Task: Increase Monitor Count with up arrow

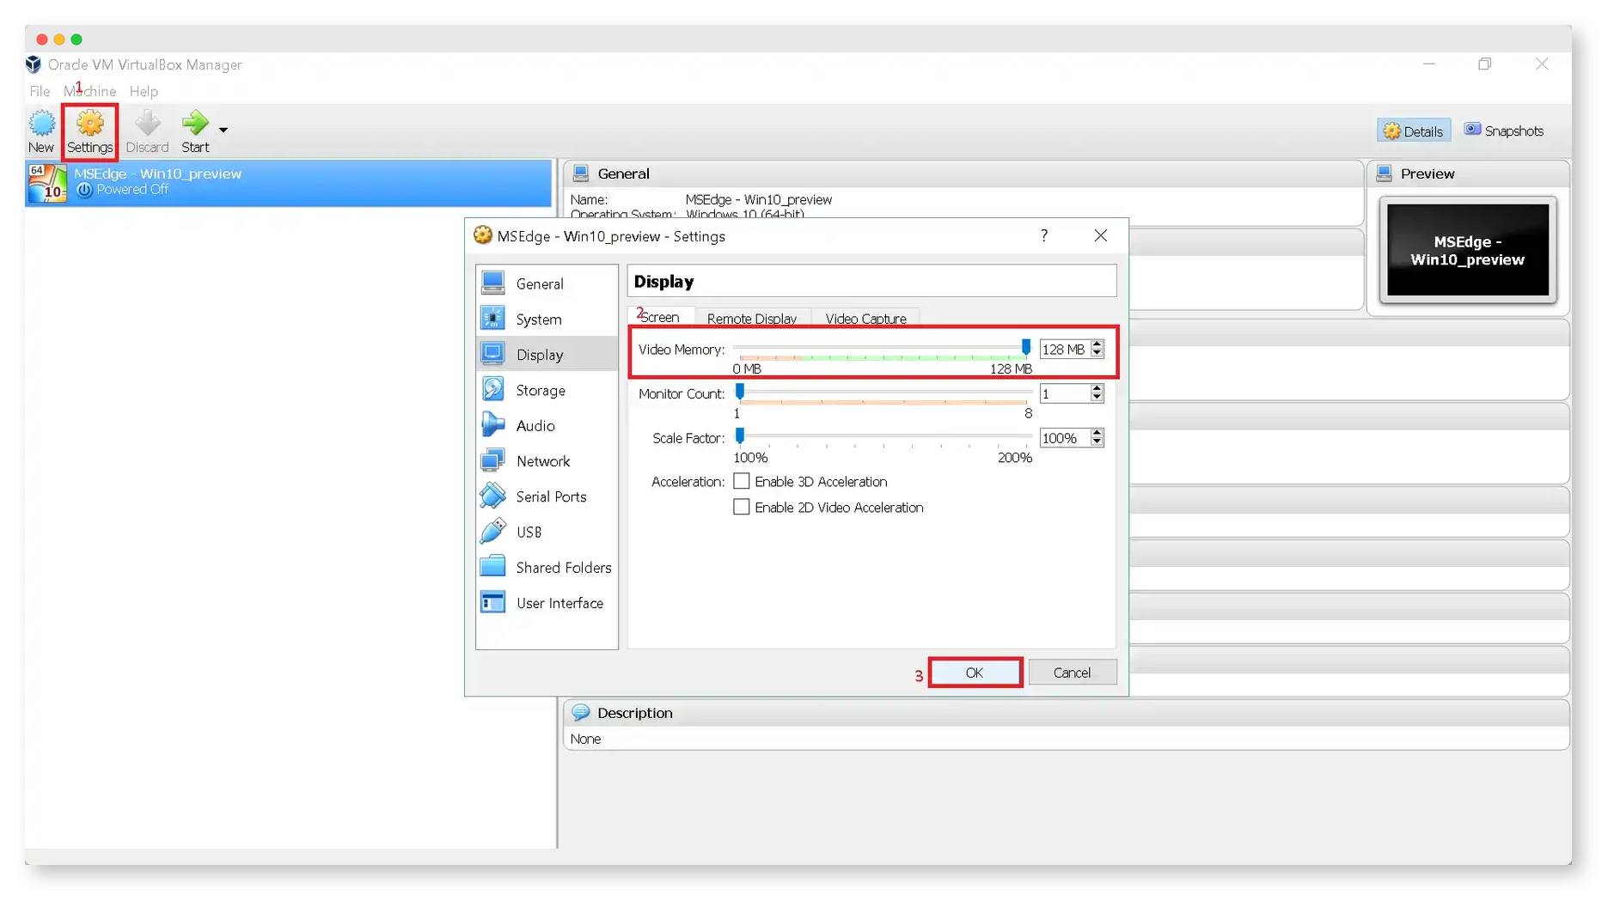Action: coord(1097,389)
